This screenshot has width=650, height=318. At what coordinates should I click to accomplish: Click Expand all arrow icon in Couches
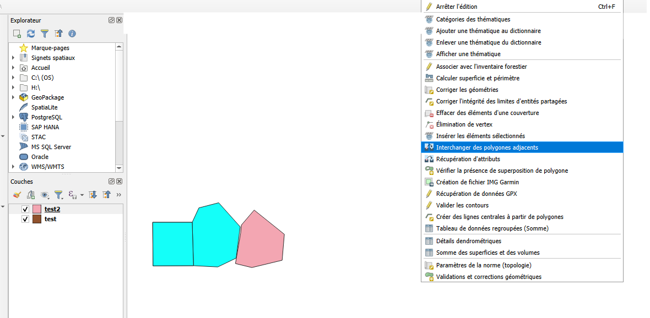coord(93,195)
